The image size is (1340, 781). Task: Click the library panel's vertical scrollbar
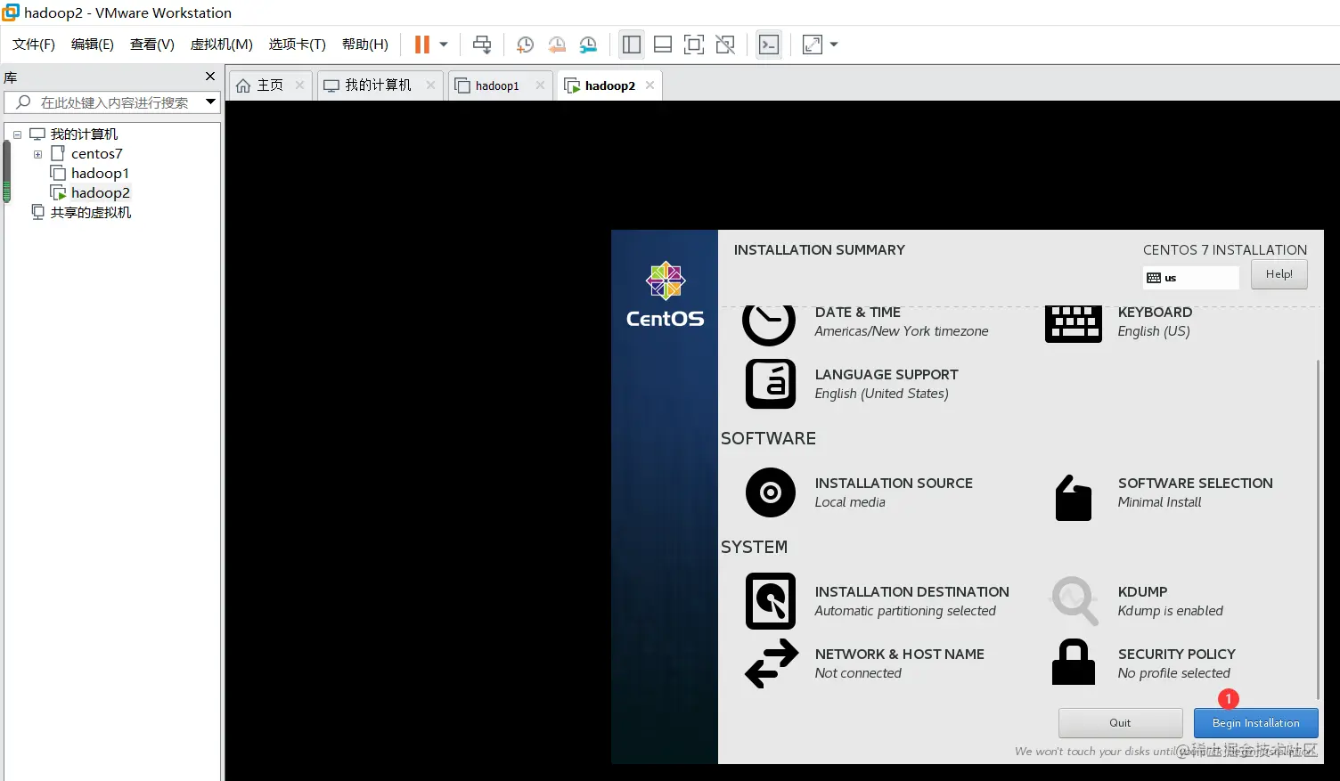tap(7, 173)
